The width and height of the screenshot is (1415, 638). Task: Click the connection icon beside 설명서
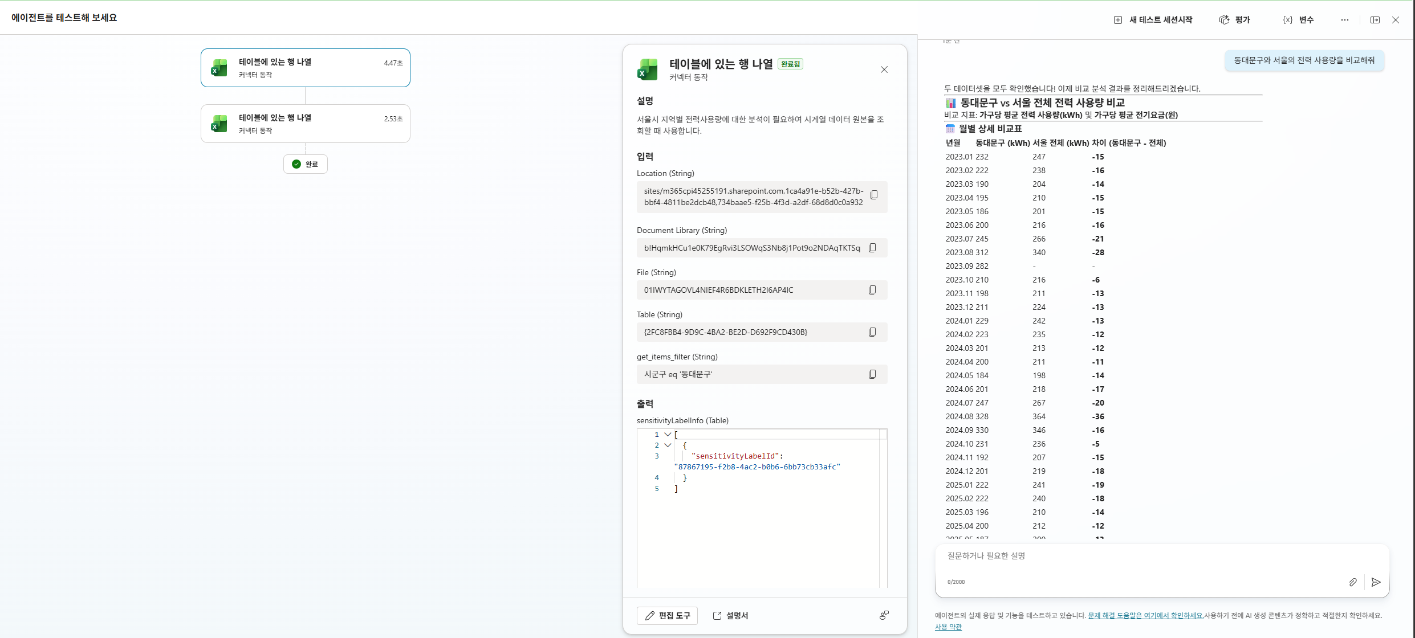(x=884, y=615)
